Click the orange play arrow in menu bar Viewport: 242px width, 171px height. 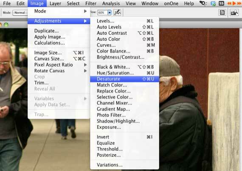pos(234,3)
